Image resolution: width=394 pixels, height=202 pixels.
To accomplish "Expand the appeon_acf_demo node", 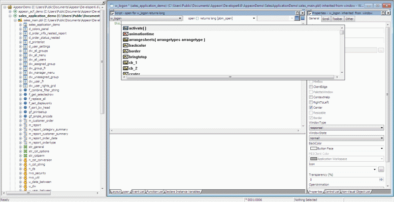I will 10,11.
